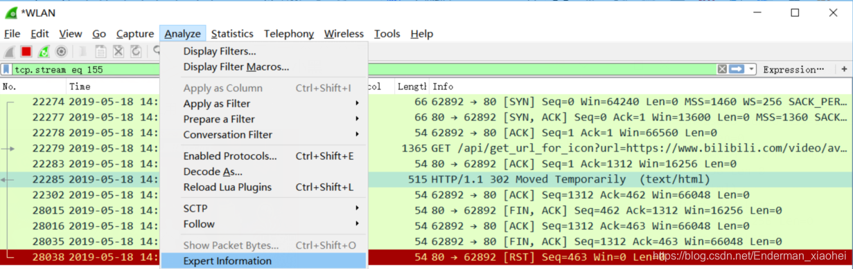The height and width of the screenshot is (269, 853).
Task: Open the Edit menu
Action: [39, 33]
